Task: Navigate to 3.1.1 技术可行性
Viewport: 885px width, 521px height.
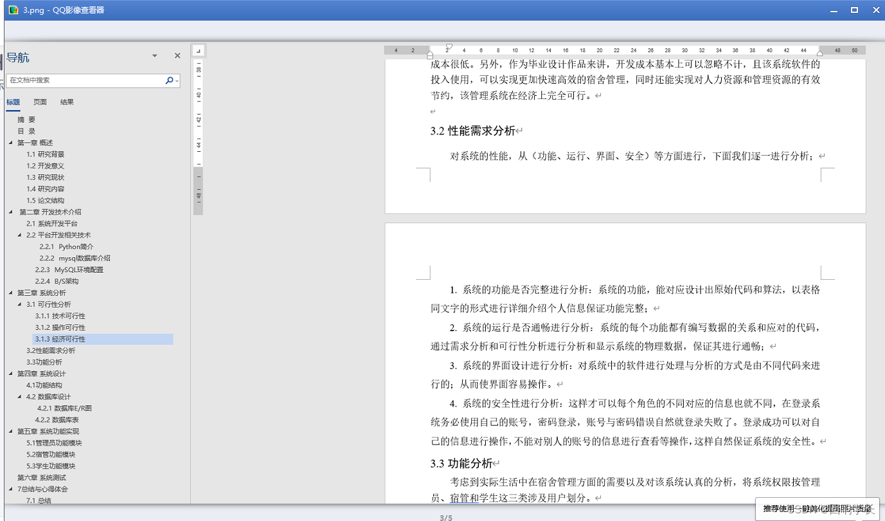Action: (x=60, y=316)
